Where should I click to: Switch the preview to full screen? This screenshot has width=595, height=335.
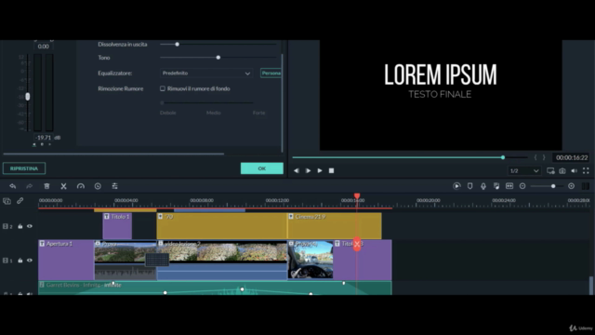[586, 171]
